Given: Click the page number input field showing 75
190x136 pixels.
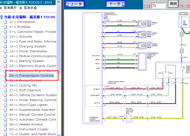Looking at the screenshot, I should (x=159, y=6).
